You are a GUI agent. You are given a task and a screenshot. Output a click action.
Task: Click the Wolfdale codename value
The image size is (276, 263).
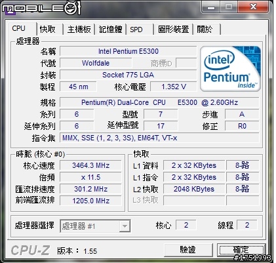pyautogui.click(x=96, y=63)
